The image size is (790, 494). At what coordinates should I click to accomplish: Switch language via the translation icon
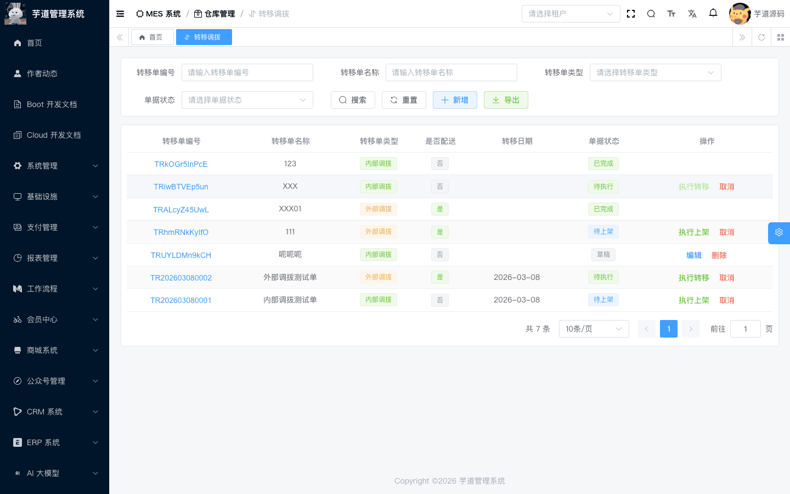point(692,13)
